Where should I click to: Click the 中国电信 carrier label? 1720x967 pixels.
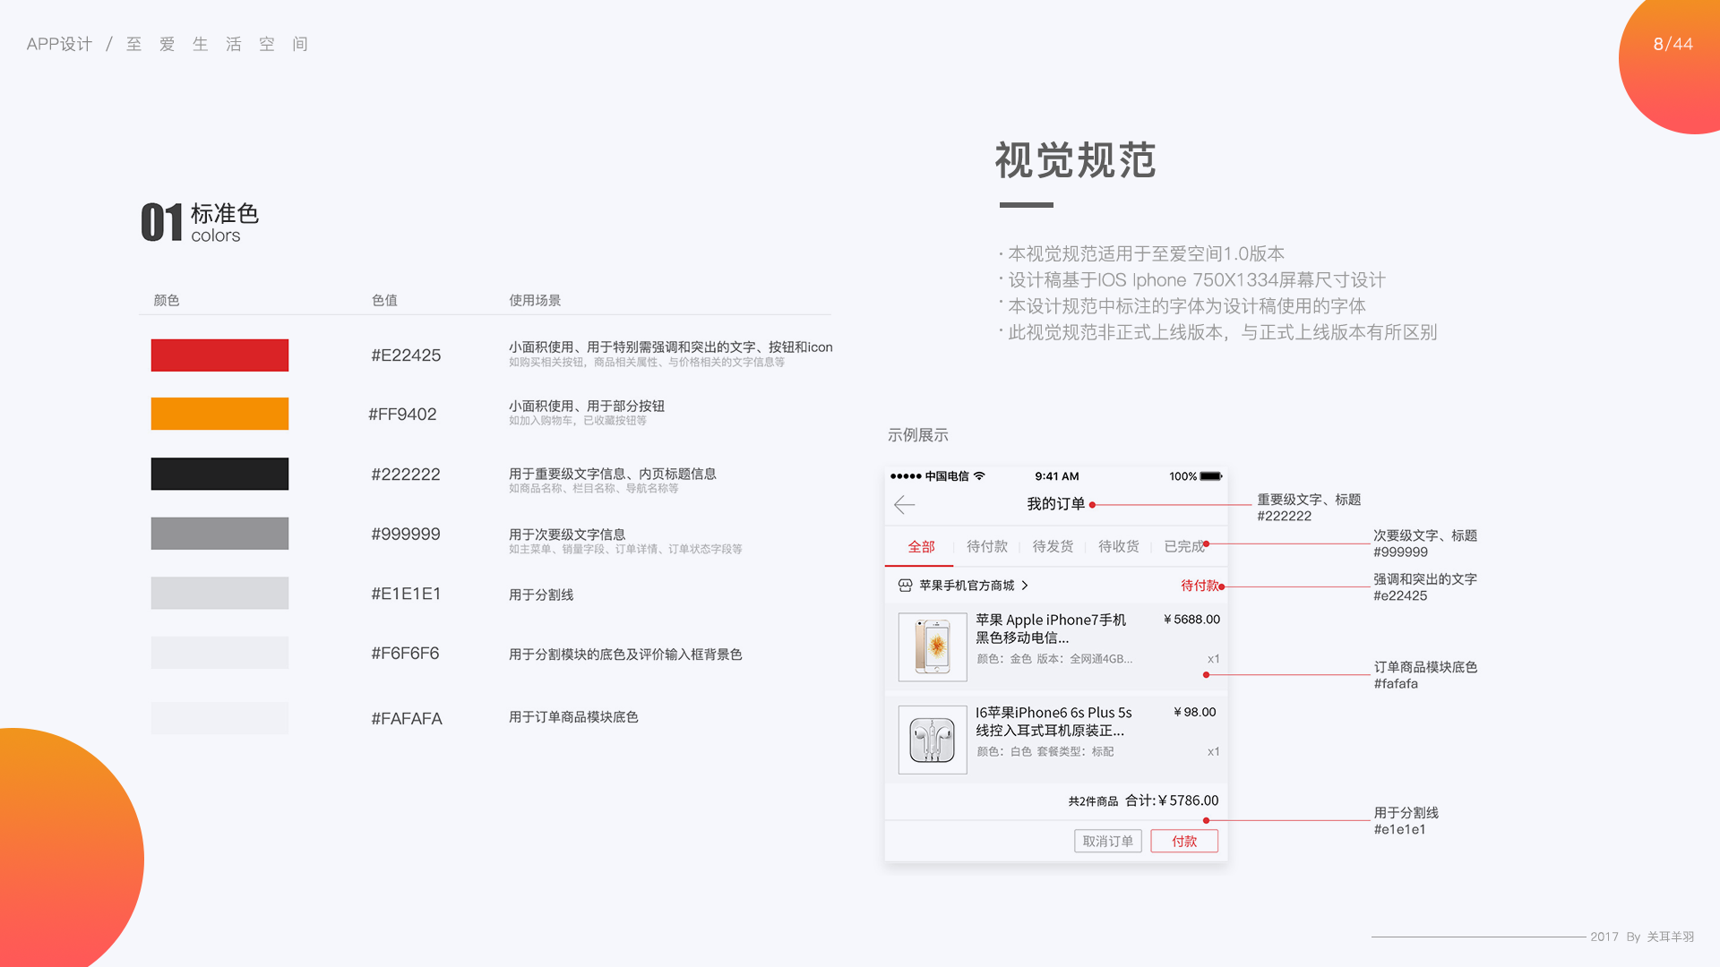coord(947,476)
